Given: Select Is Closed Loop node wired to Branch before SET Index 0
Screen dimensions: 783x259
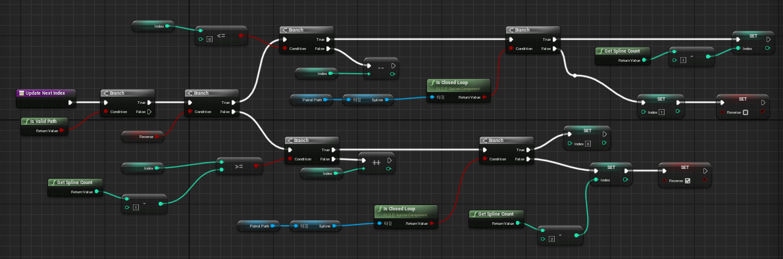Looking at the screenshot, I should tap(406, 216).
